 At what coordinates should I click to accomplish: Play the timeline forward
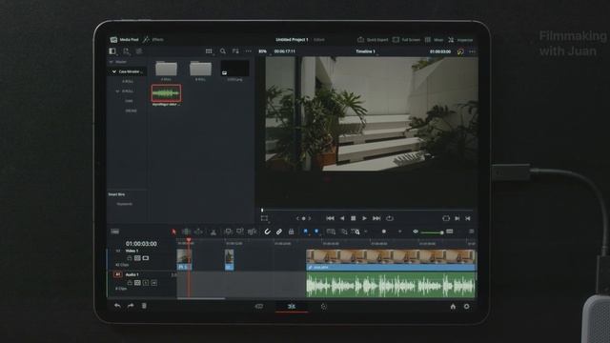point(364,218)
